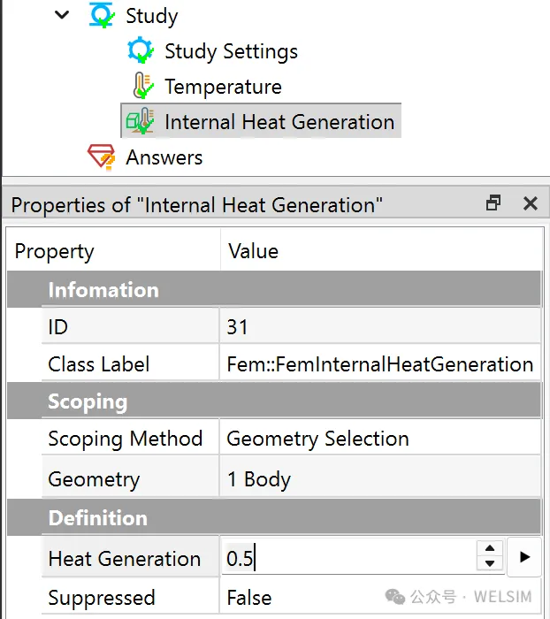Screen dimensions: 550x619
Task: Click the arrow button beside Heat Generation
Action: 524,557
